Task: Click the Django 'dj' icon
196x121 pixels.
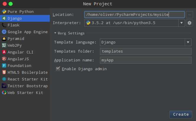Action: pos(4,18)
